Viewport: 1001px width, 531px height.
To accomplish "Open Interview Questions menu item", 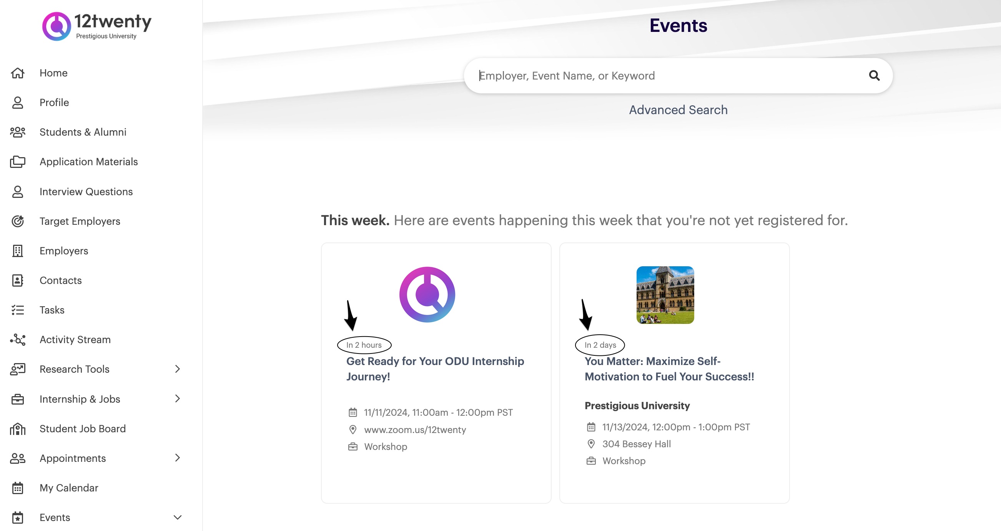I will click(86, 191).
